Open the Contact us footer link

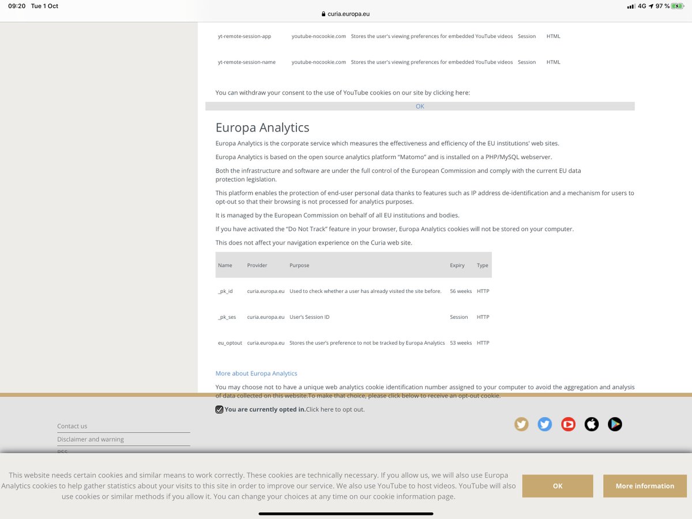pos(72,426)
